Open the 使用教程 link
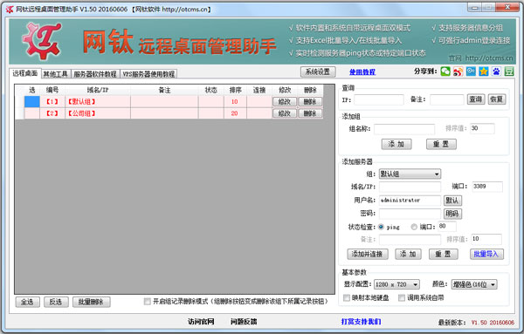Viewport: 524px width, 334px height. [x=362, y=72]
